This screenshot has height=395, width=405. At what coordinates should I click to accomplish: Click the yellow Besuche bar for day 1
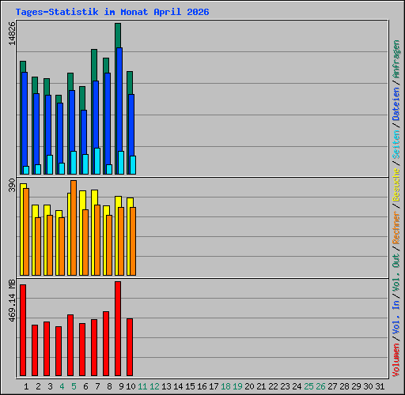click(x=22, y=229)
